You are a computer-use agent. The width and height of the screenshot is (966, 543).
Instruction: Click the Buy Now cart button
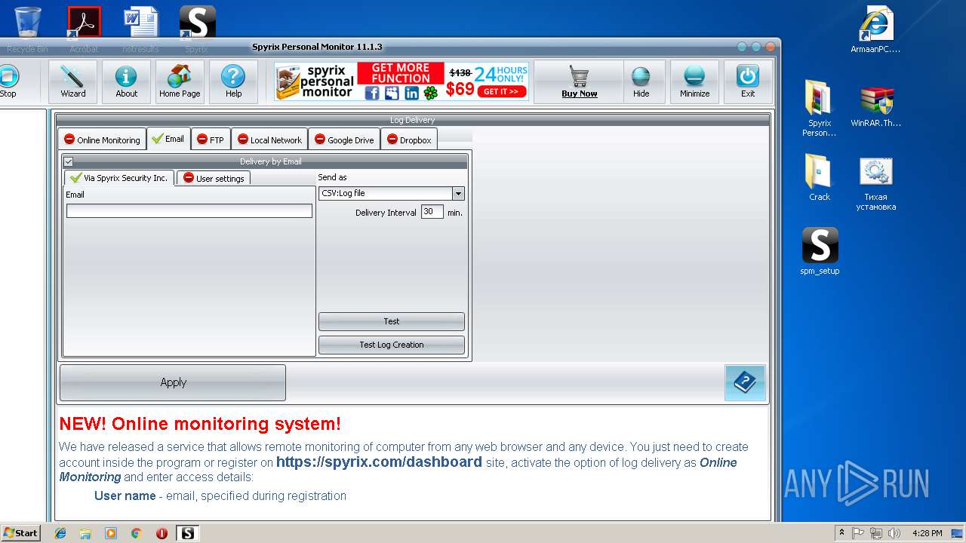pyautogui.click(x=579, y=81)
